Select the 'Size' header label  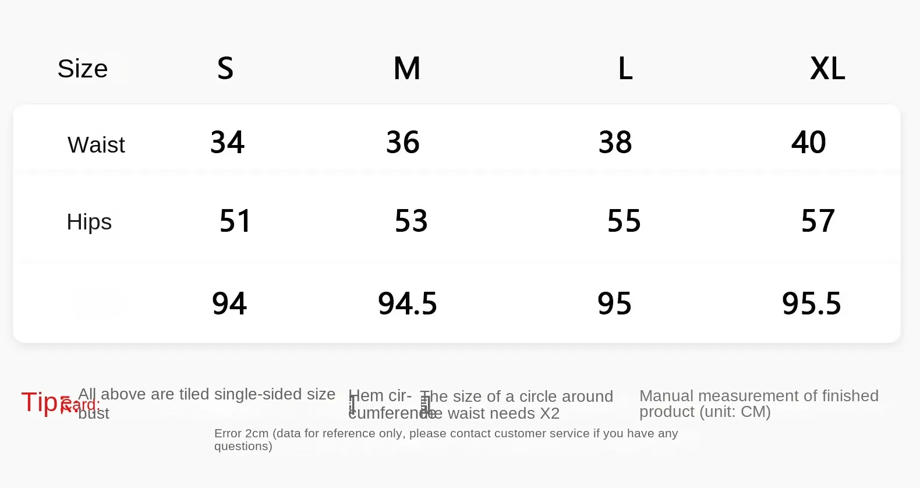(x=83, y=69)
